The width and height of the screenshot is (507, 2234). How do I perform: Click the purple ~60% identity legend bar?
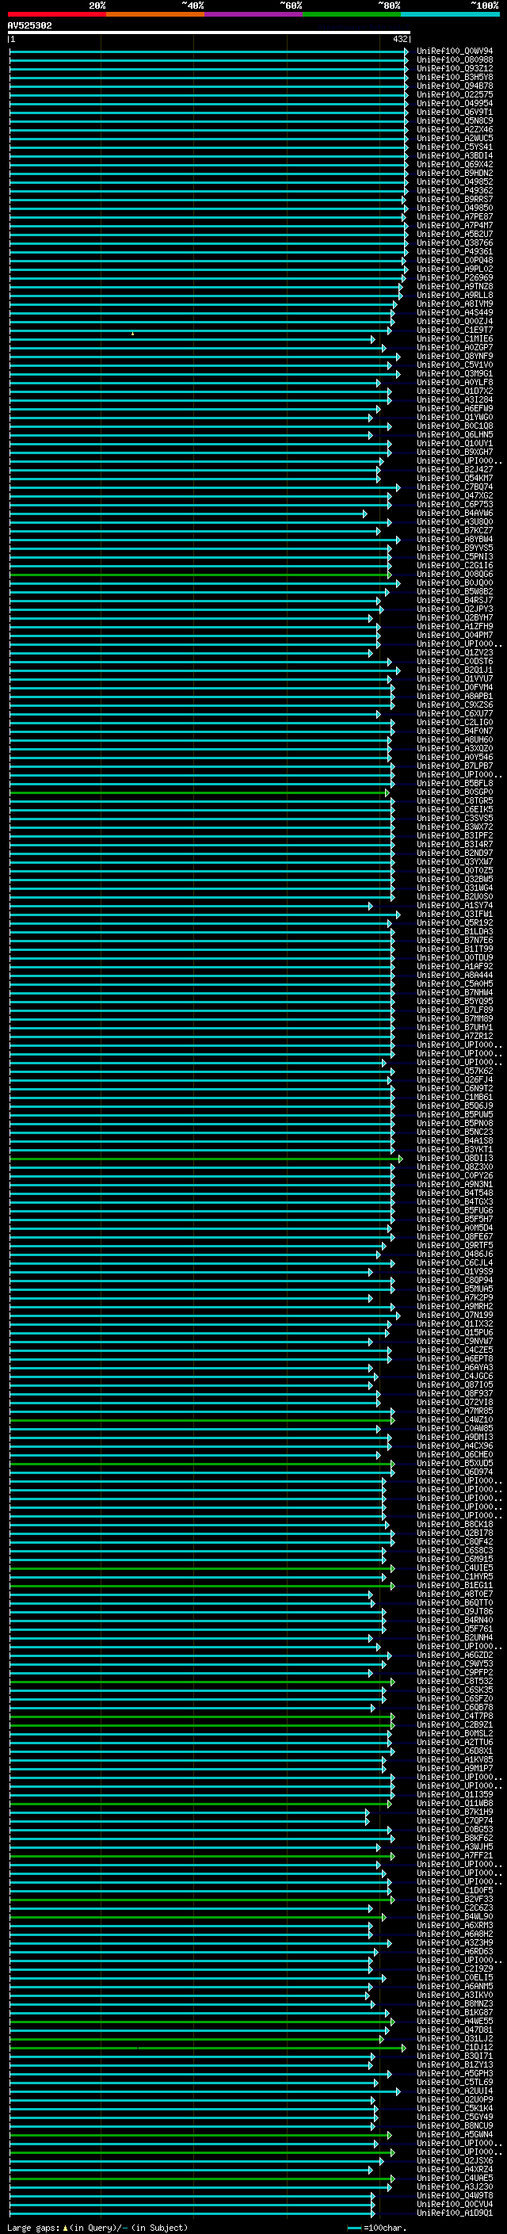(x=253, y=14)
